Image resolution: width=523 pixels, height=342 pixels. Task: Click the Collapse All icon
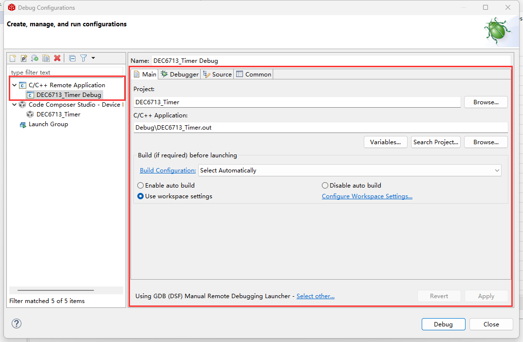click(72, 58)
